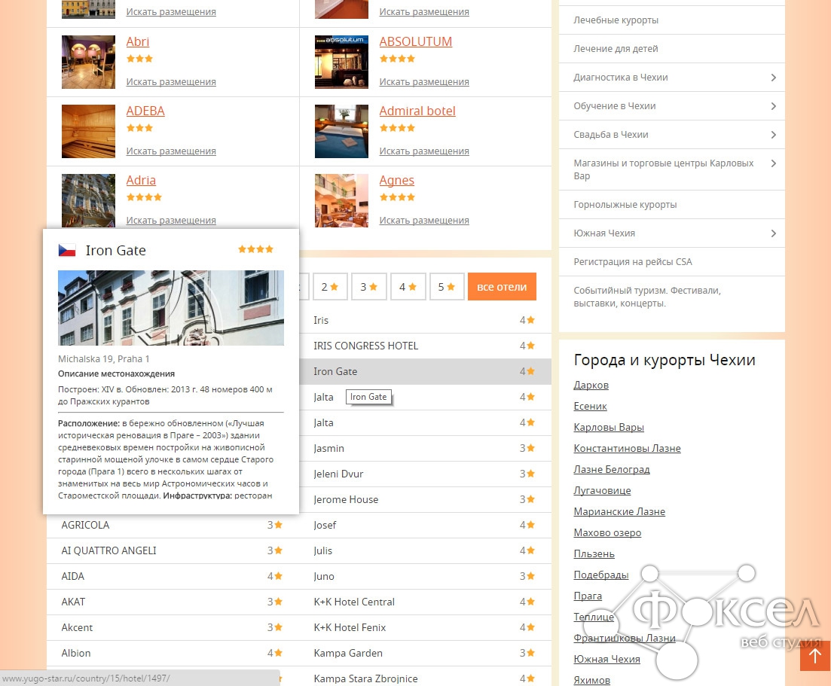This screenshot has width=831, height=686.
Task: Open the Константиновы Лазне city link
Action: coord(627,449)
